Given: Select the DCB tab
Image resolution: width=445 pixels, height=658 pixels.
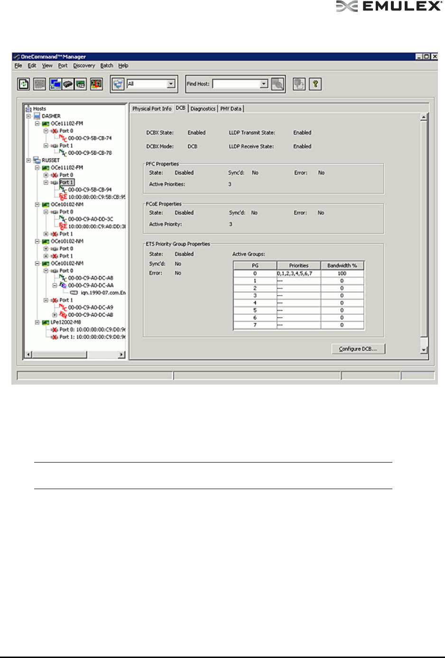Looking at the screenshot, I should 181,108.
